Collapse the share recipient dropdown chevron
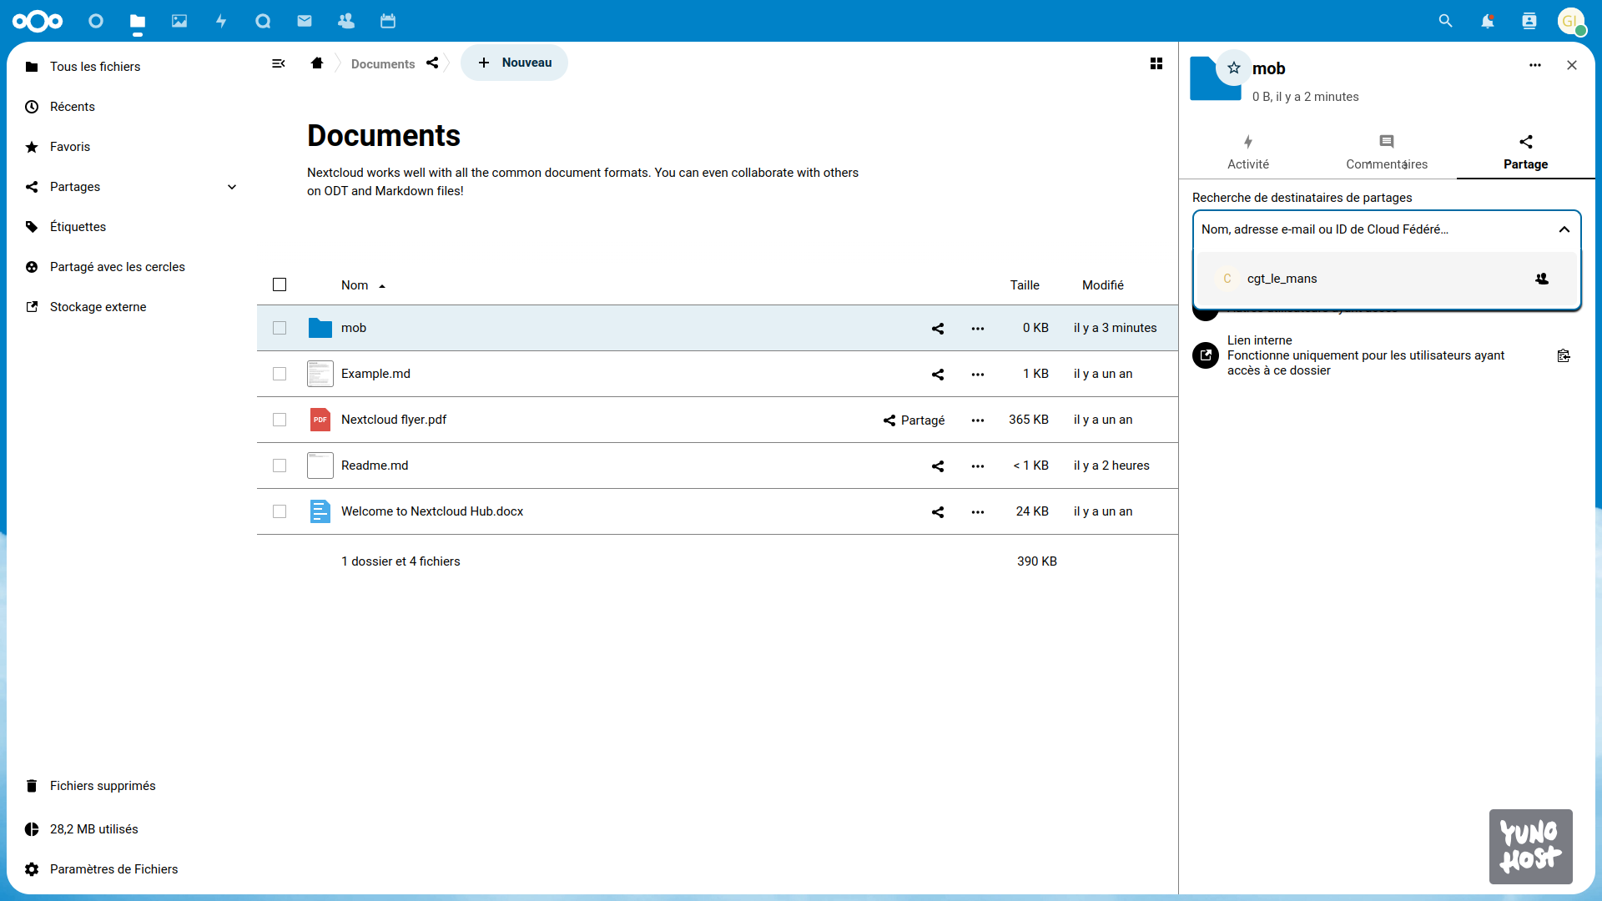The height and width of the screenshot is (901, 1602). coord(1564,229)
